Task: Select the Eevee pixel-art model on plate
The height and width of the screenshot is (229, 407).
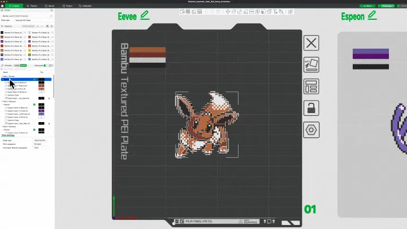Action: tap(207, 124)
